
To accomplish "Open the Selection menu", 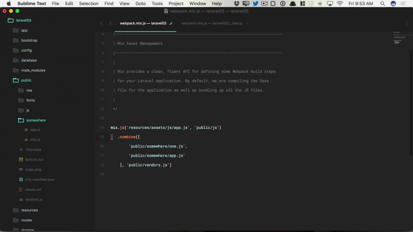I will 88,4.
